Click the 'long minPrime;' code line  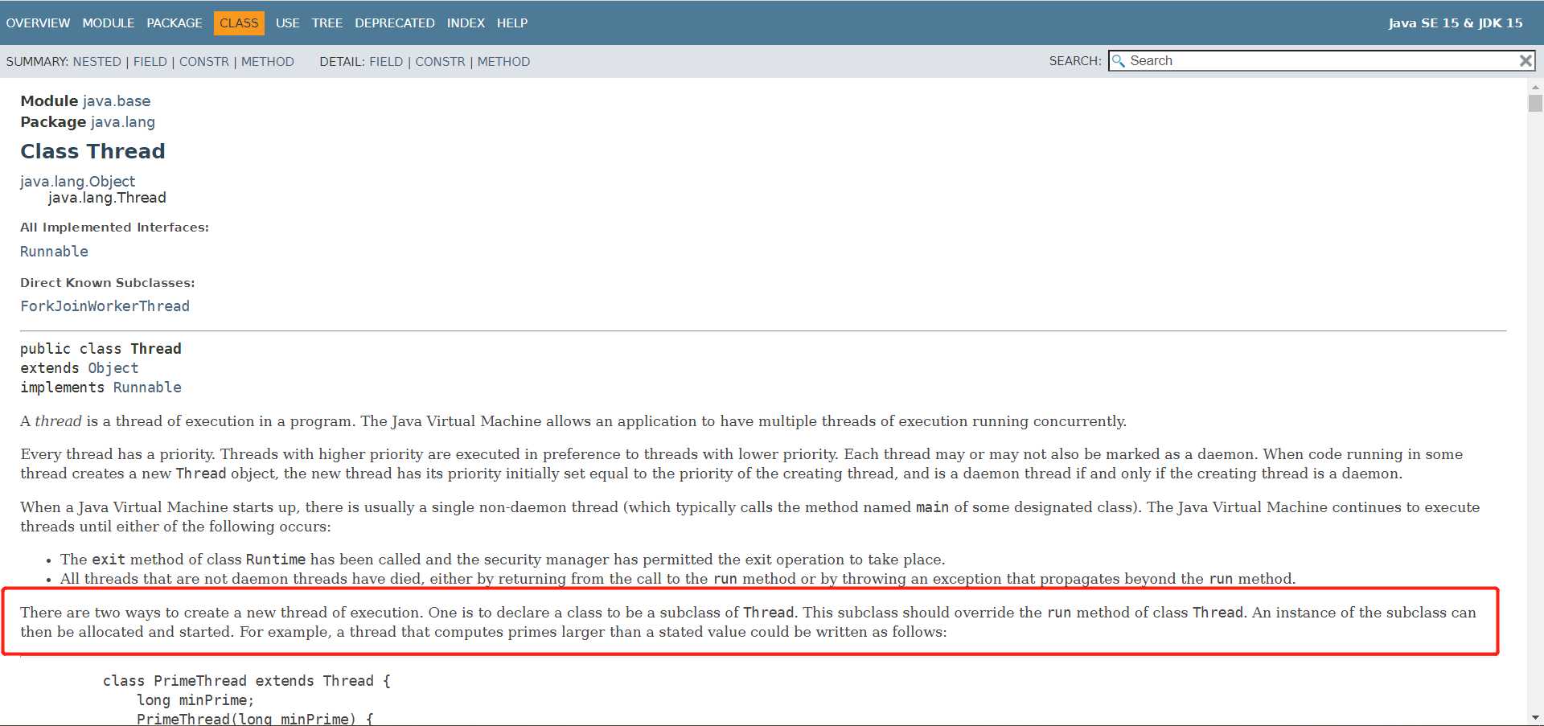(x=195, y=700)
